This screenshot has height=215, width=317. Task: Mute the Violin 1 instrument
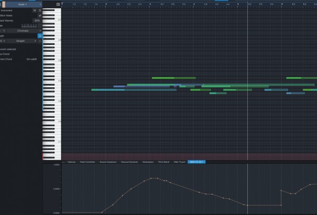(35, 10)
